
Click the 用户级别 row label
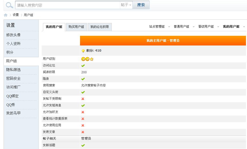click(x=49, y=59)
